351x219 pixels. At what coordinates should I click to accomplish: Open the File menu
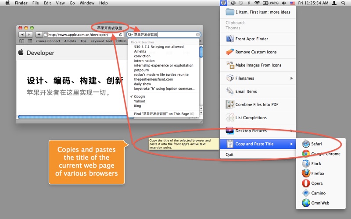click(36, 3)
